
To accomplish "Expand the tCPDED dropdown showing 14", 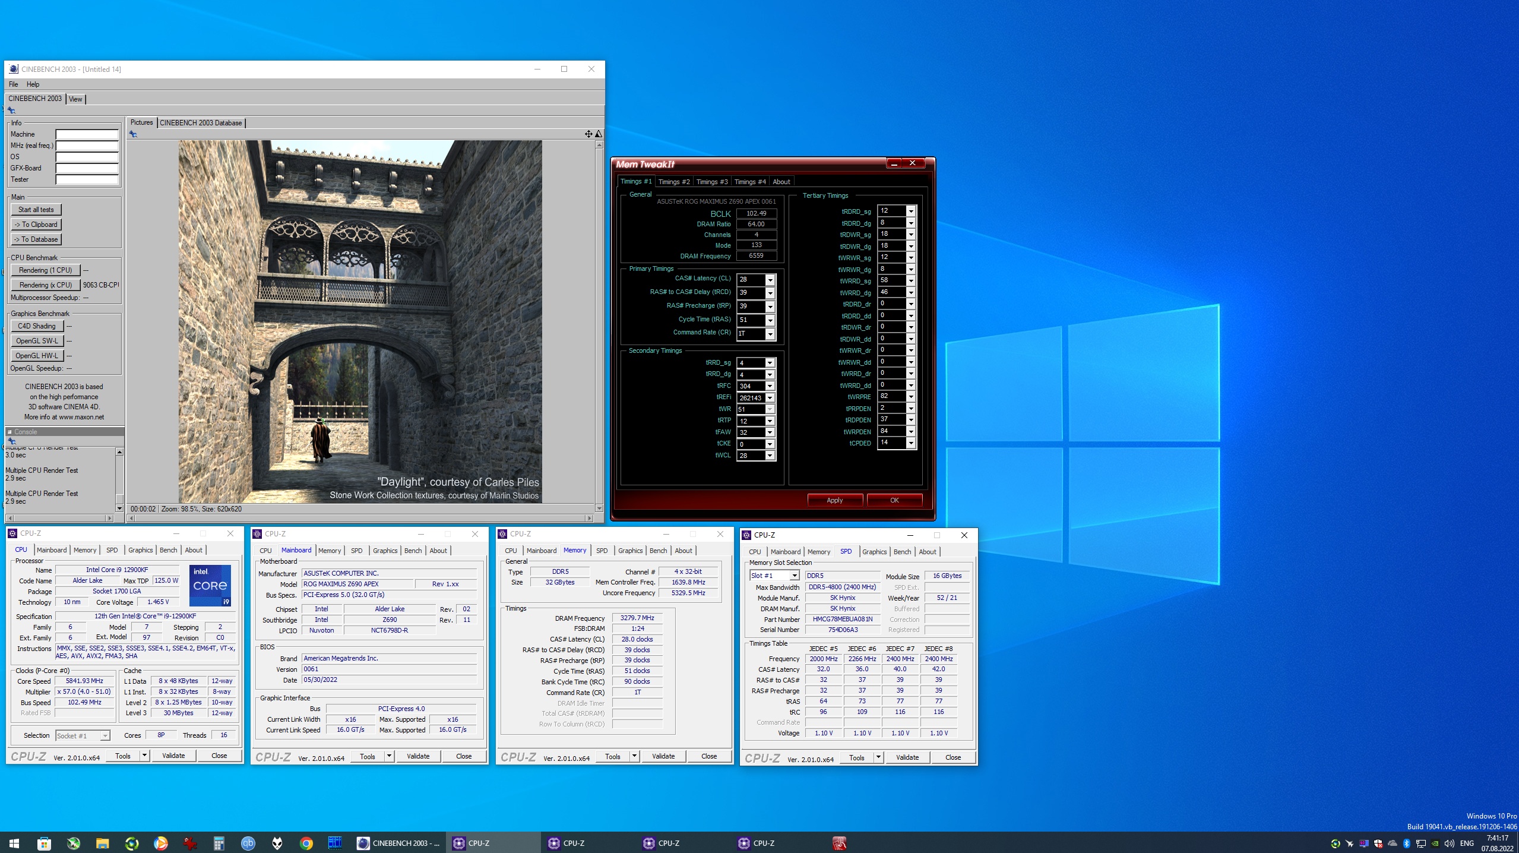I will (910, 443).
